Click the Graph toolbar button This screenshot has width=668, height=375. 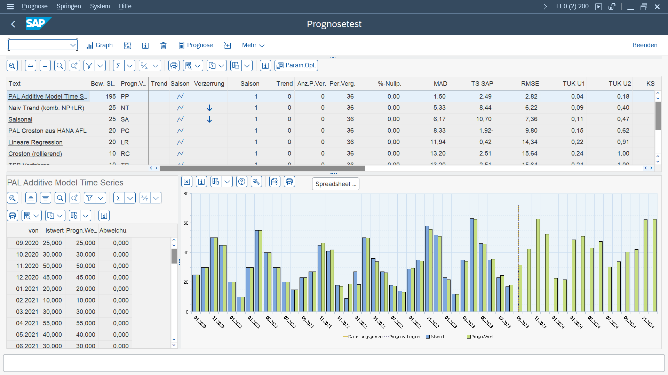(100, 45)
